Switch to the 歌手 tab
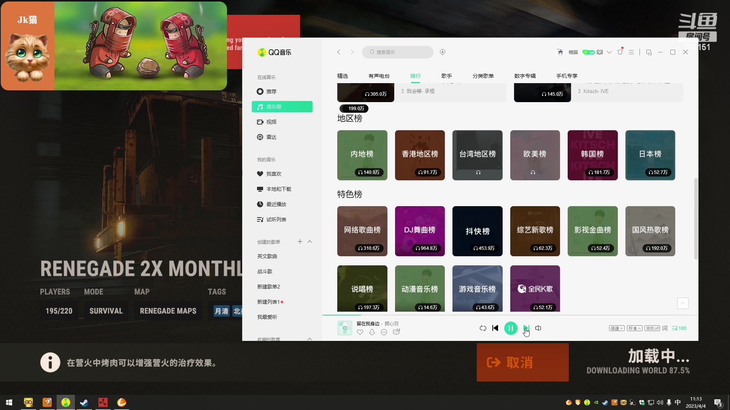 [447, 76]
